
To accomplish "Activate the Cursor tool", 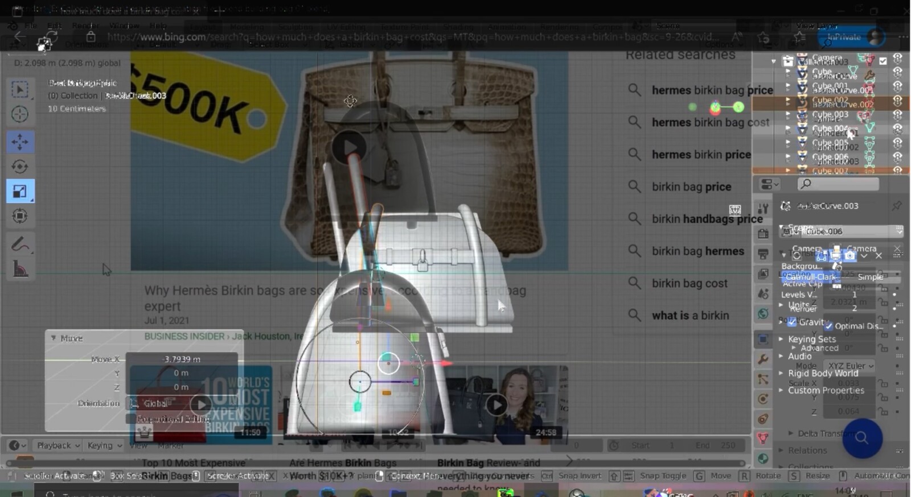I will 20,114.
